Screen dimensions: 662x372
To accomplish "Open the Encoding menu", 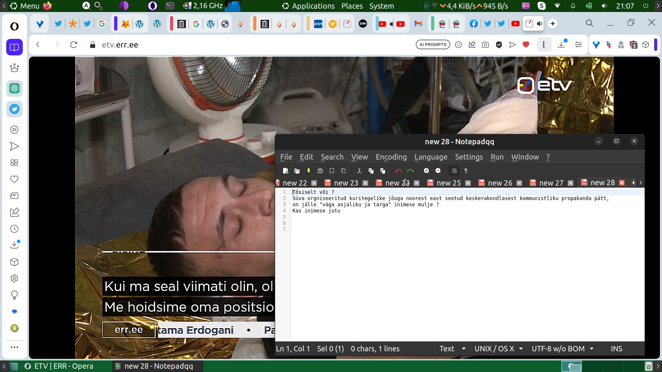I will (x=391, y=157).
